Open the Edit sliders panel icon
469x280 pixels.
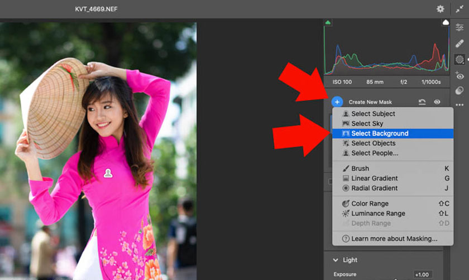pyautogui.click(x=460, y=28)
